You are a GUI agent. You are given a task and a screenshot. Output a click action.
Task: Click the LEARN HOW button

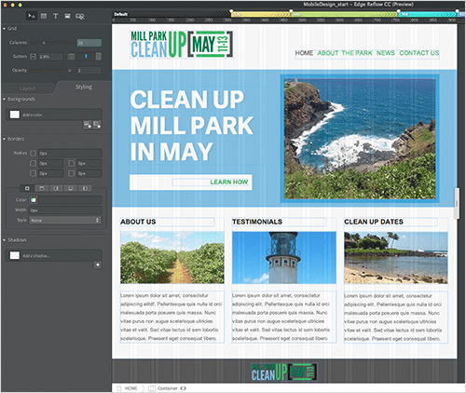[x=191, y=183]
